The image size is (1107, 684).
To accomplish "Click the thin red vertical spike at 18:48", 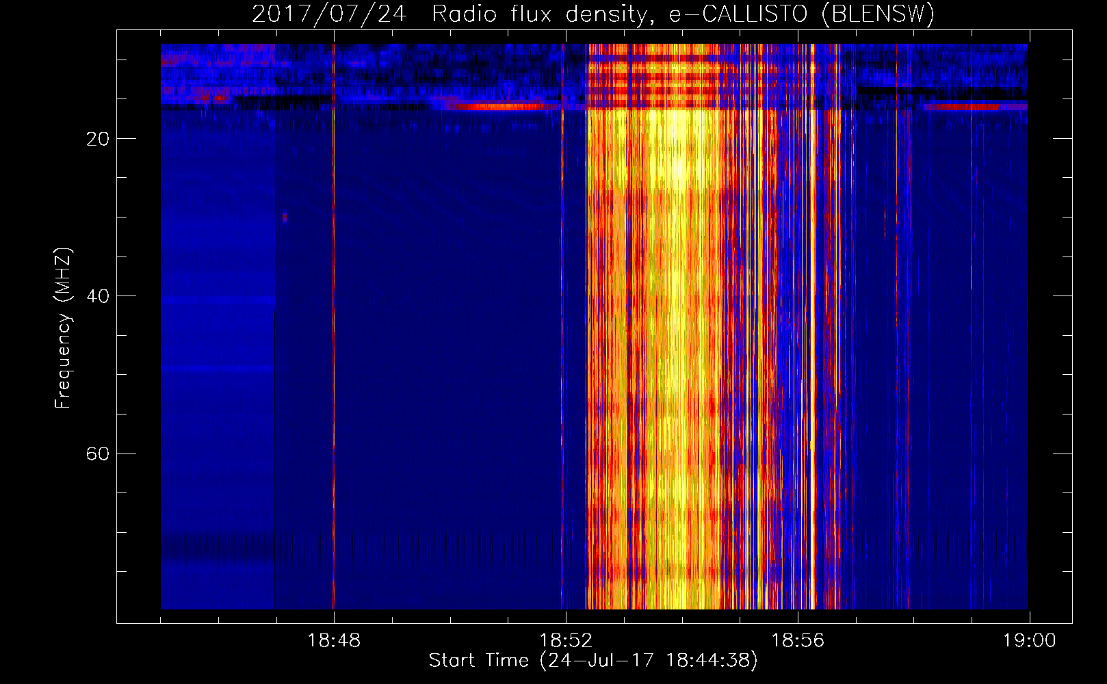I will pyautogui.click(x=333, y=326).
